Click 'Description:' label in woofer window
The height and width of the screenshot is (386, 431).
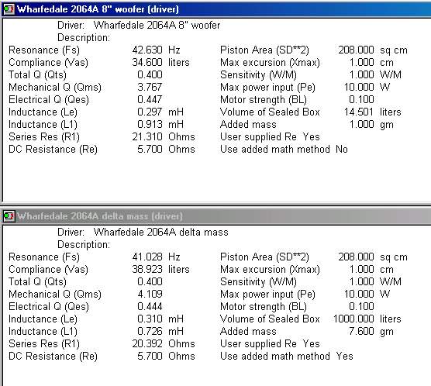pos(84,38)
